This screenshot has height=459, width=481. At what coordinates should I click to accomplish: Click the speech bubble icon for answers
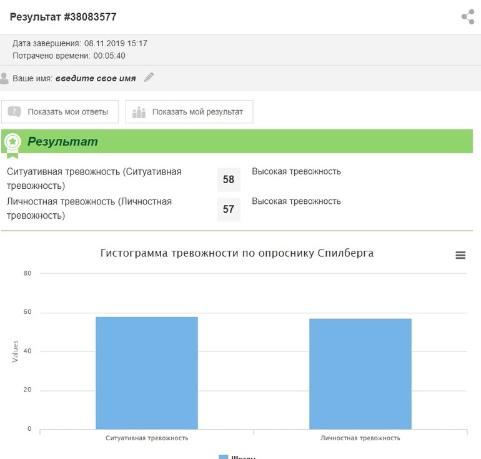point(15,112)
